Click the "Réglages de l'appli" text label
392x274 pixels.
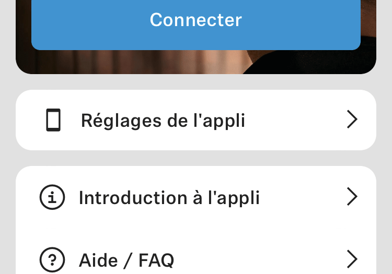click(x=163, y=121)
